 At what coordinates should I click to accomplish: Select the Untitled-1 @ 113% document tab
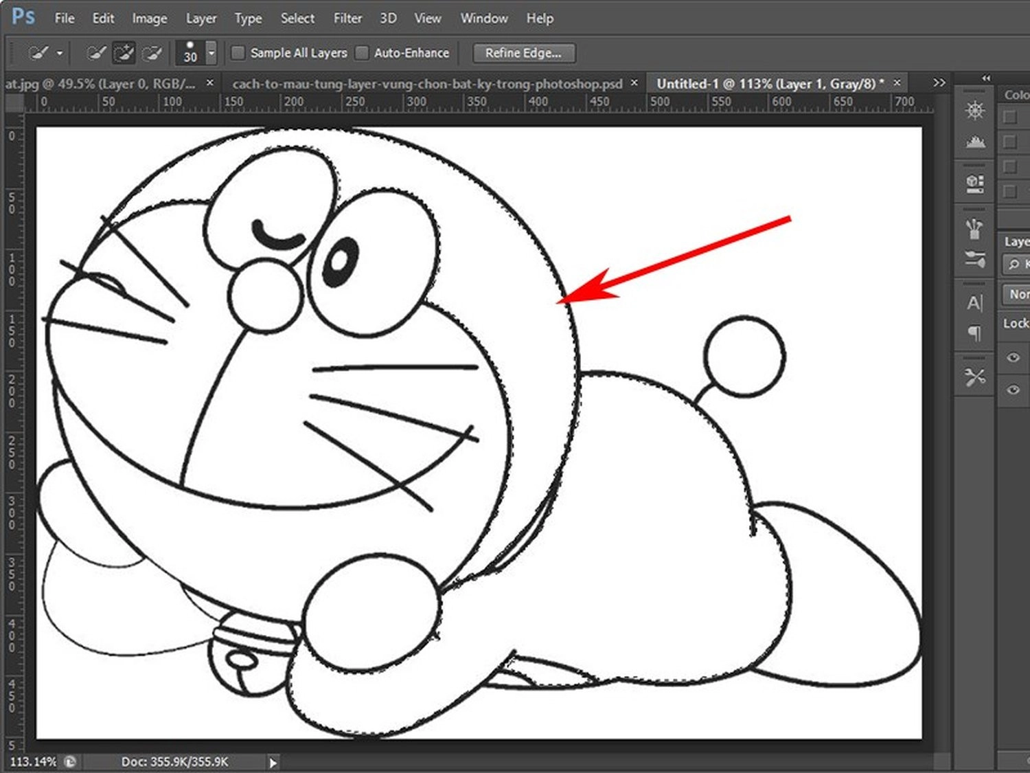click(x=770, y=84)
